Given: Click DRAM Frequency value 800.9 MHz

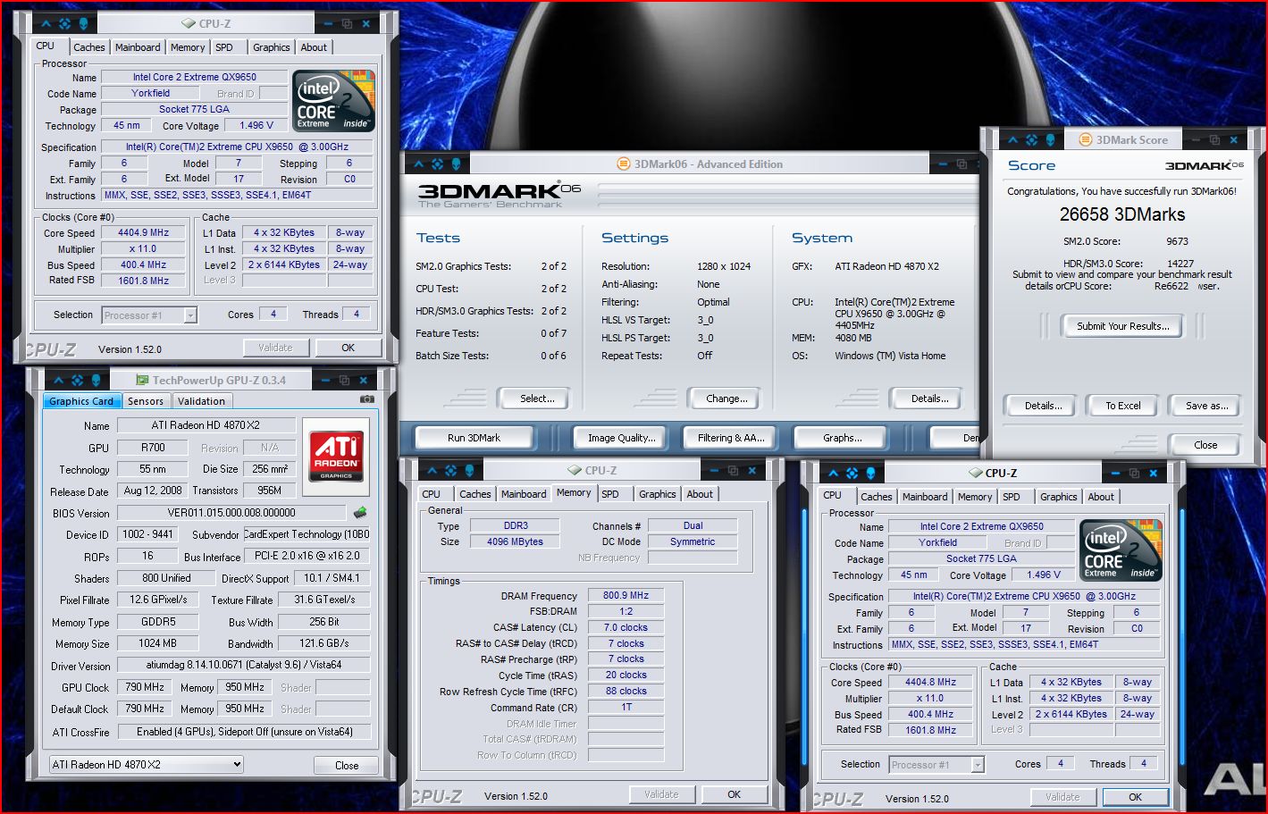Looking at the screenshot, I should [626, 595].
